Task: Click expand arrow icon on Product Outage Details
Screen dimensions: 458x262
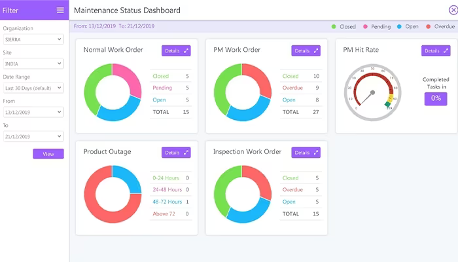Action: 186,153
